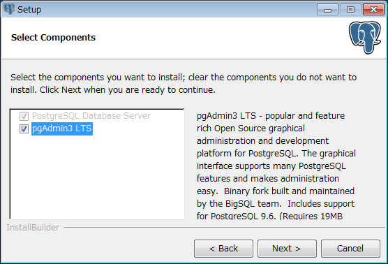Screen dimensions: 388x264
Task: Click the 'BigSQL team' description line
Action: click(x=276, y=203)
